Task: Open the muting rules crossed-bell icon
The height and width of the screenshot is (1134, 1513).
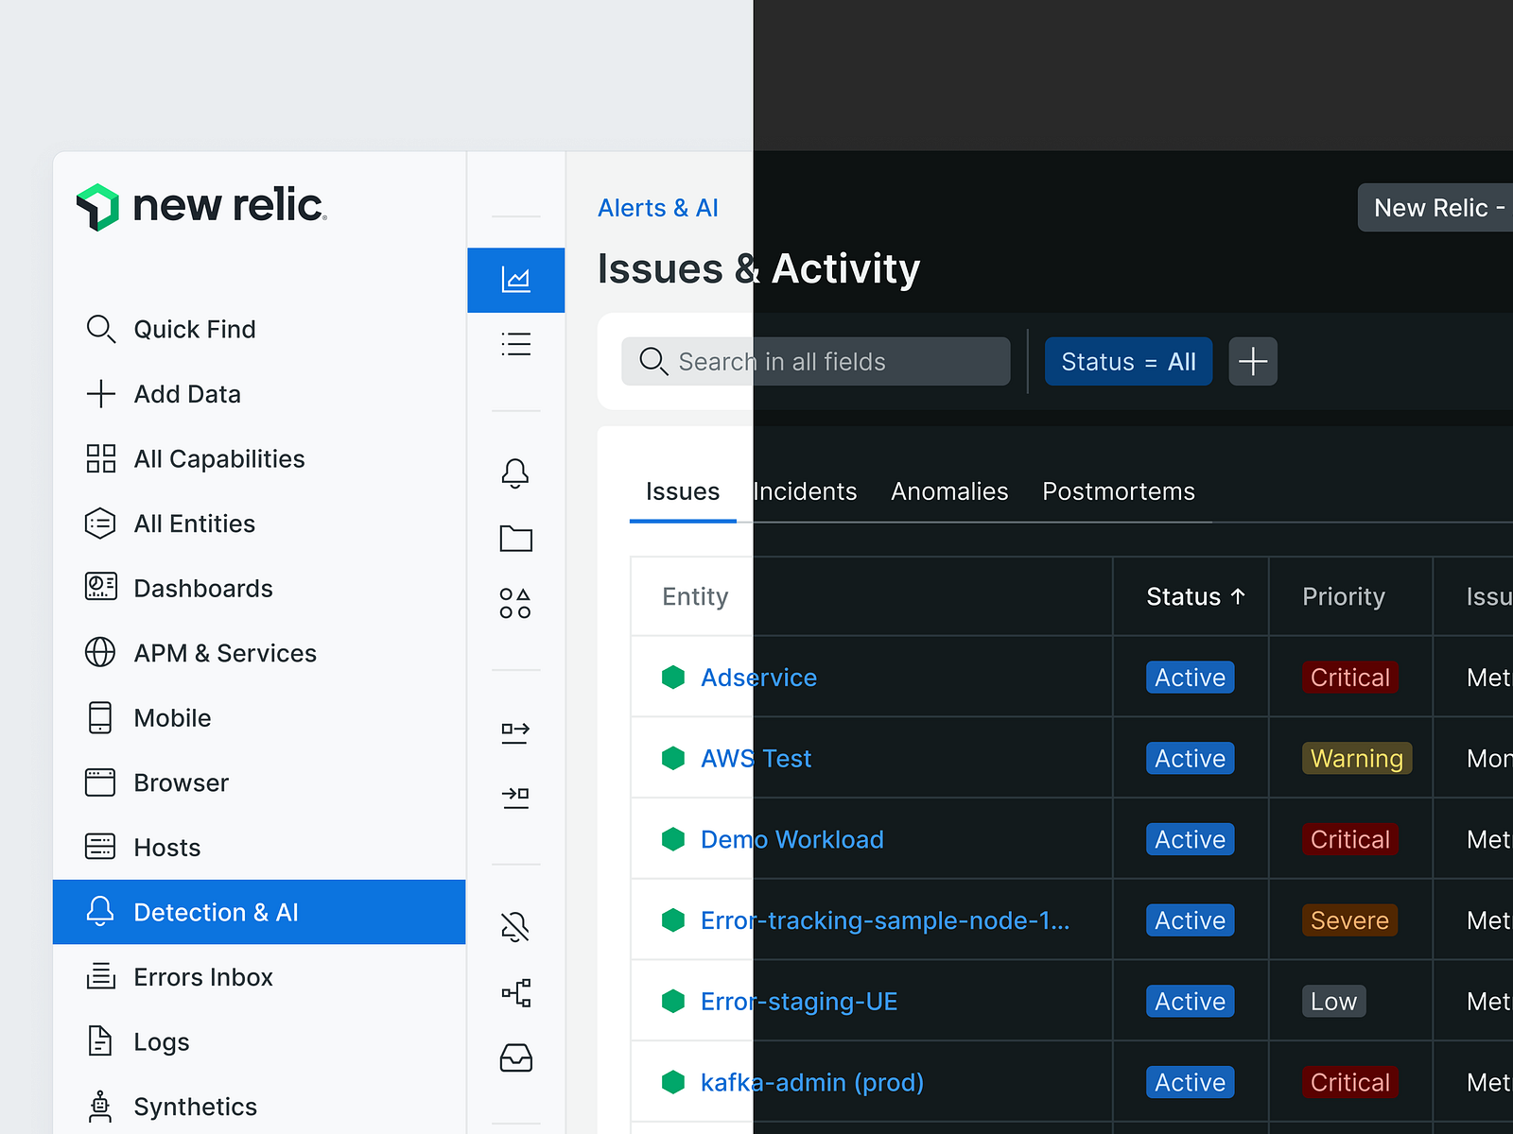Action: pos(515,926)
